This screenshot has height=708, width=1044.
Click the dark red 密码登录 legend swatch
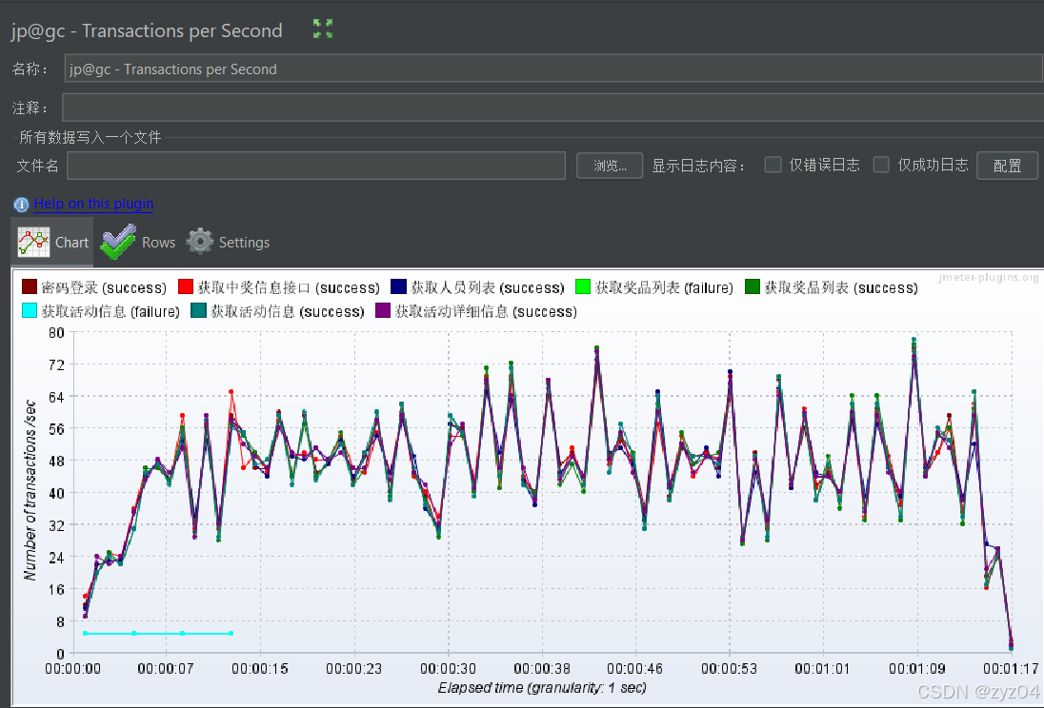[x=30, y=286]
